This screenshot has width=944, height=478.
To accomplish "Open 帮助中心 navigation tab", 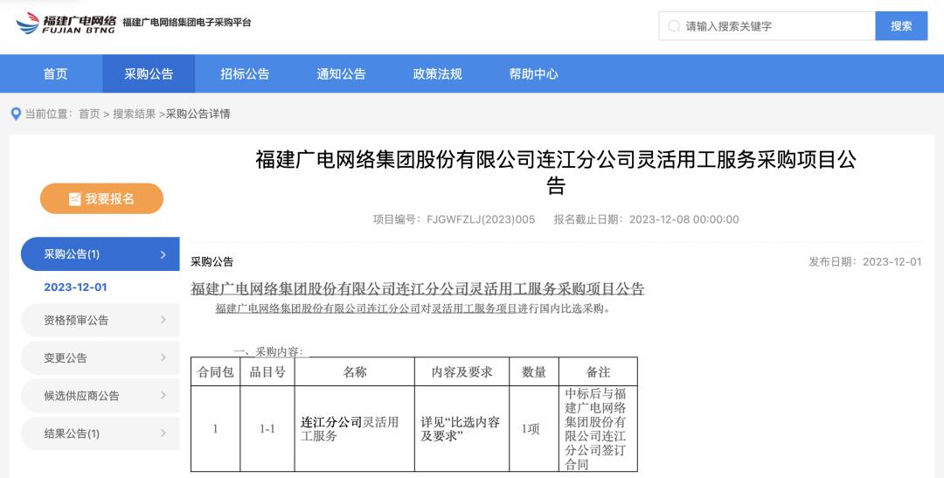I will tap(533, 73).
